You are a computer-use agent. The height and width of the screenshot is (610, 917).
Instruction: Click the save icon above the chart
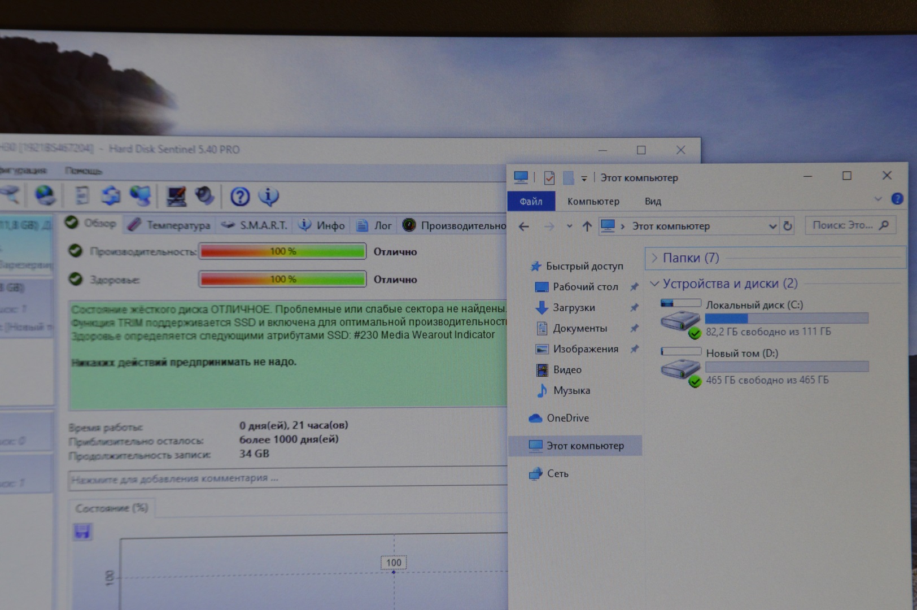click(82, 531)
